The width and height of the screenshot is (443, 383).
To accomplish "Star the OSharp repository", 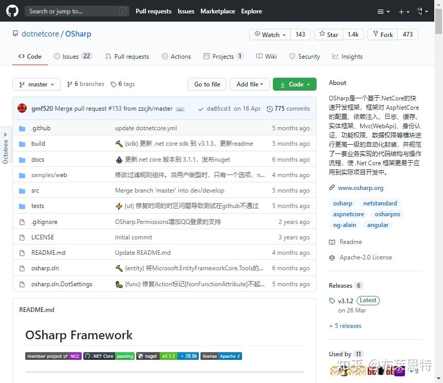I will 328,34.
